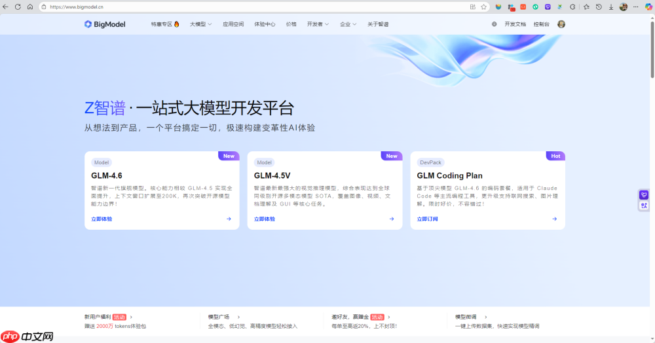Click chevron next to 邀好友，赢赠金
The height and width of the screenshot is (343, 655).
pyautogui.click(x=389, y=317)
